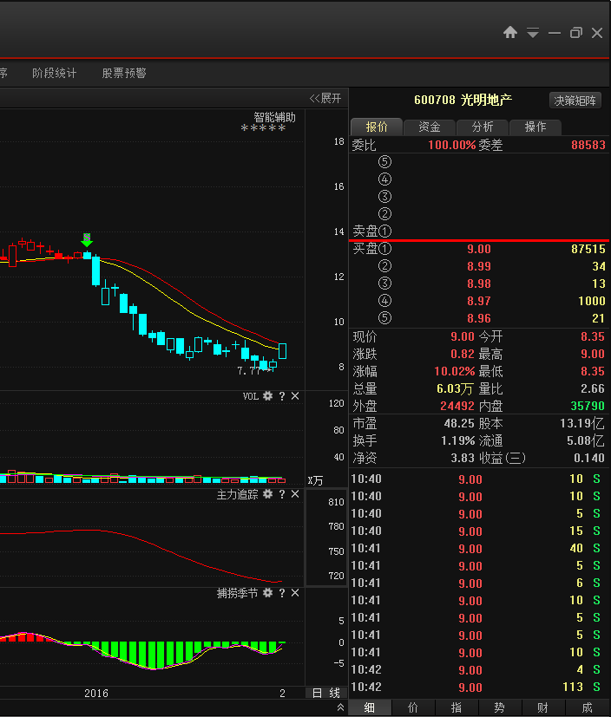Click the latest hollow cyan candlestick
This screenshot has width=611, height=717.
282,351
